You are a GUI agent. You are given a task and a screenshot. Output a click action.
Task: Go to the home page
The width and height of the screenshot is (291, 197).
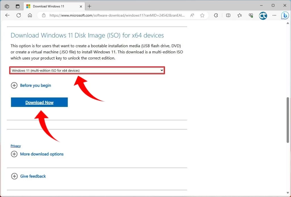30,15
